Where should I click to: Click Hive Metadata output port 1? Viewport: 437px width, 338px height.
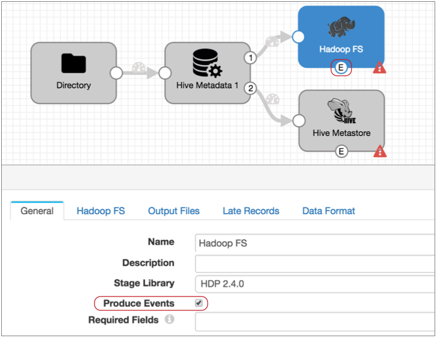(250, 58)
